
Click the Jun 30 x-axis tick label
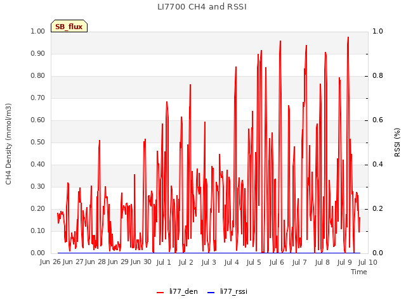(x=141, y=262)
